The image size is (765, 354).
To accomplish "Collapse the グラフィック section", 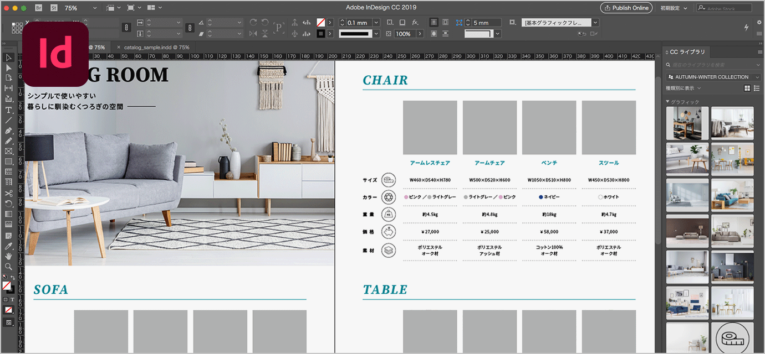I will (668, 102).
